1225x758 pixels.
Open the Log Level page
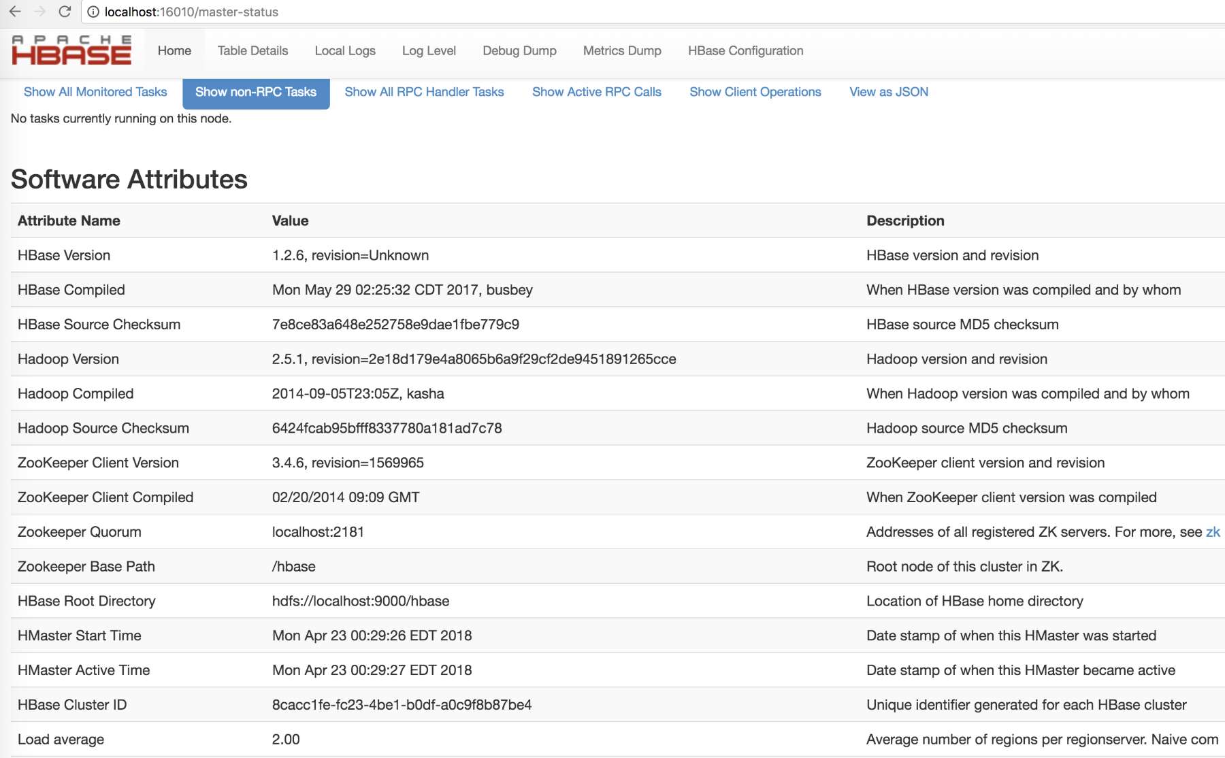click(x=429, y=50)
